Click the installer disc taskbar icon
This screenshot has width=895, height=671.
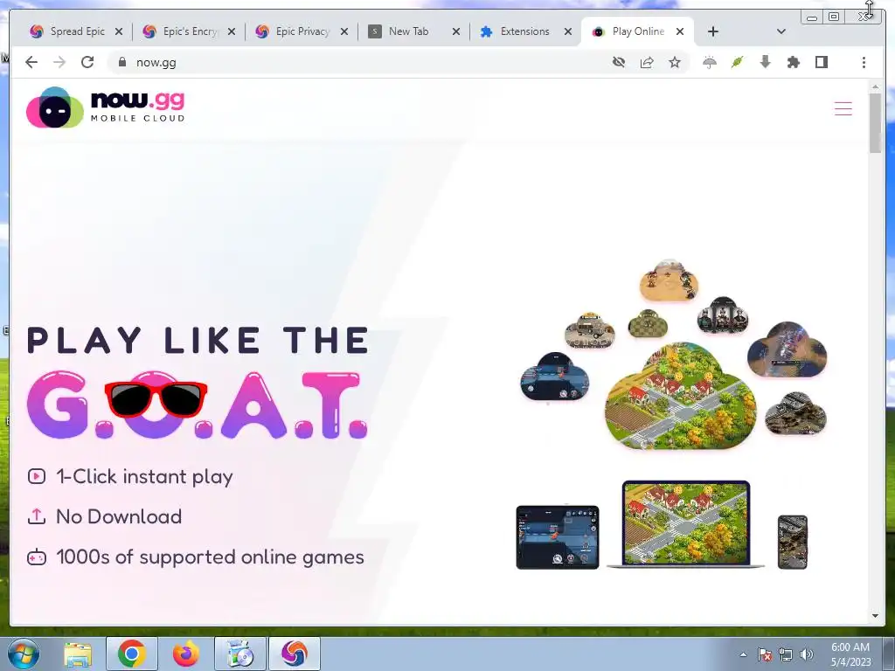click(240, 654)
